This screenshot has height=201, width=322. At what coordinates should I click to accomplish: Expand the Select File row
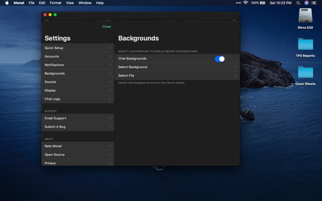177,76
